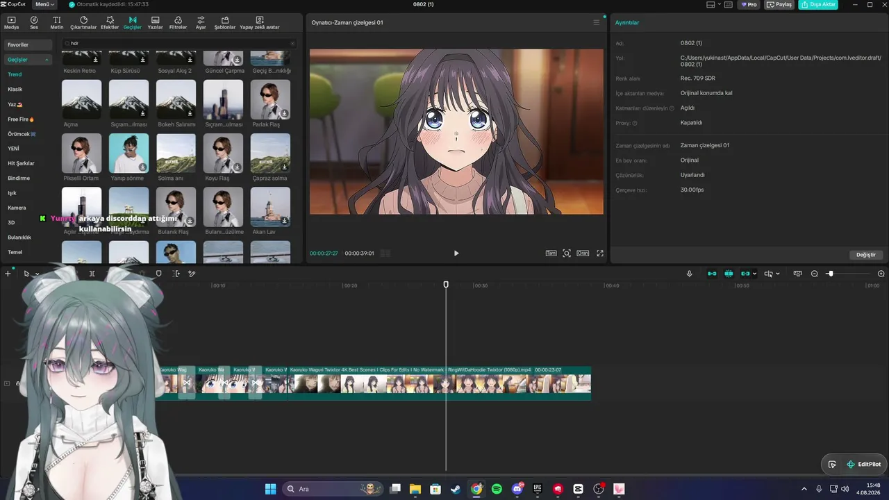Open the preview axis dropdown arrow
The height and width of the screenshot is (500, 889).
pyautogui.click(x=777, y=274)
